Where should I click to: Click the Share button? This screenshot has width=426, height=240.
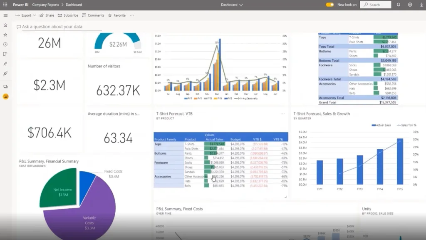click(47, 15)
